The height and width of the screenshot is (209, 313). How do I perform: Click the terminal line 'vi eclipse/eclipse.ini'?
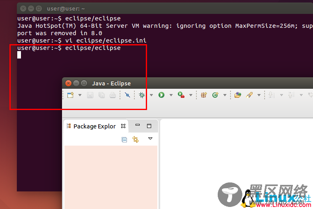coord(106,40)
